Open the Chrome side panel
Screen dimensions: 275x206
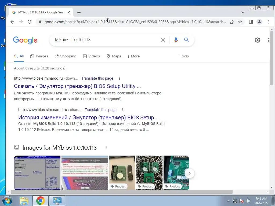coord(251,22)
